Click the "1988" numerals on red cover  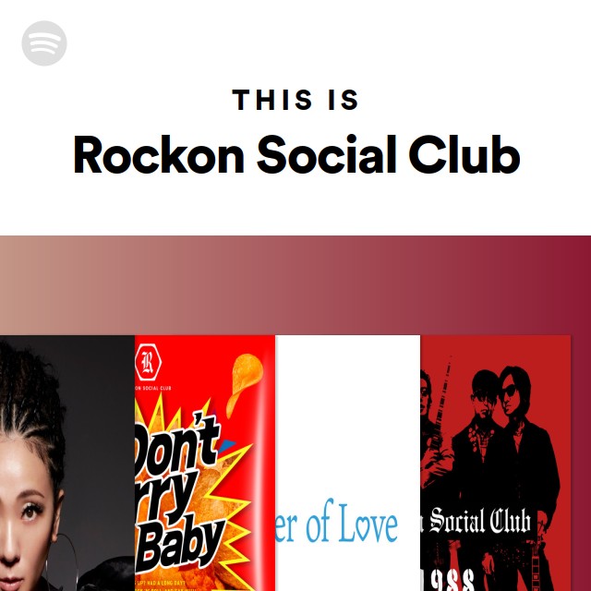(447, 581)
